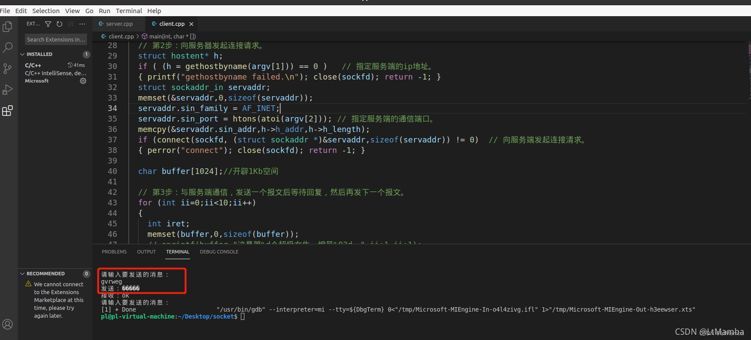Viewport: 751px width, 340px height.
Task: Open the Help menu
Action: pos(154,11)
